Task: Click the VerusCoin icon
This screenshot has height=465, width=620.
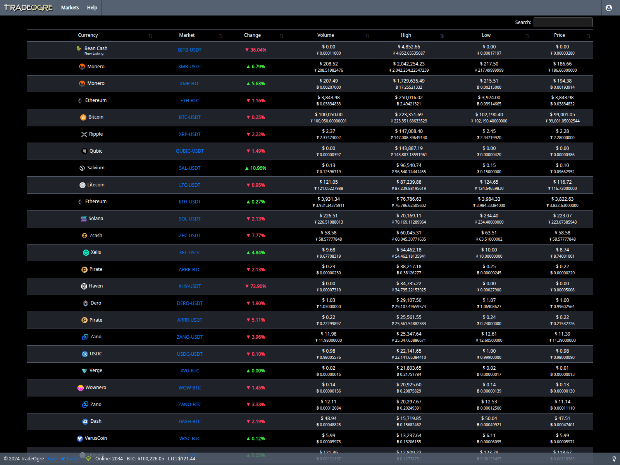Action: pyautogui.click(x=80, y=439)
